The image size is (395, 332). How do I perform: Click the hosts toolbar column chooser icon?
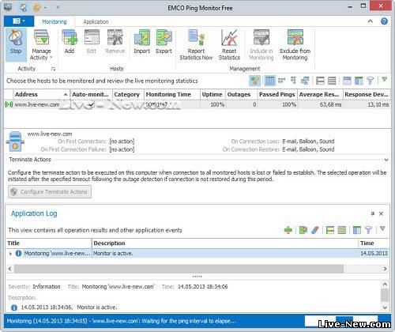pos(359,81)
